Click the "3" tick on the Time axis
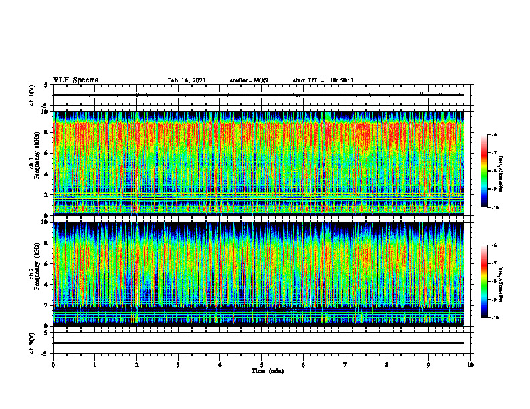The height and width of the screenshot is (409, 530). (178, 365)
